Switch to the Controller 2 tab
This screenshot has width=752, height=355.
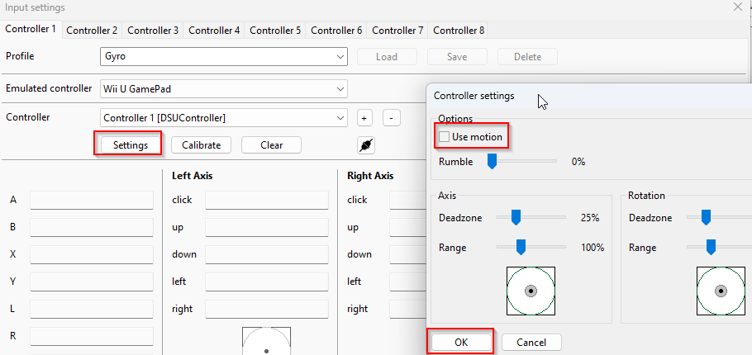click(x=92, y=31)
